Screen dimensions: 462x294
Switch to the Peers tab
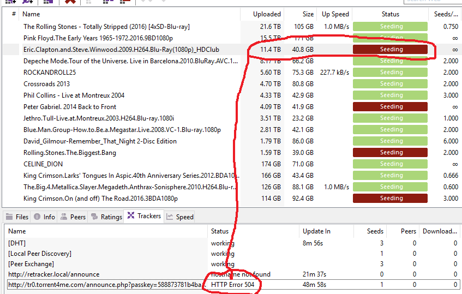[x=73, y=217]
